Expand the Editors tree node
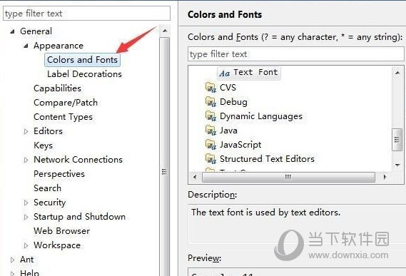This screenshot has height=276, width=406. click(x=26, y=131)
